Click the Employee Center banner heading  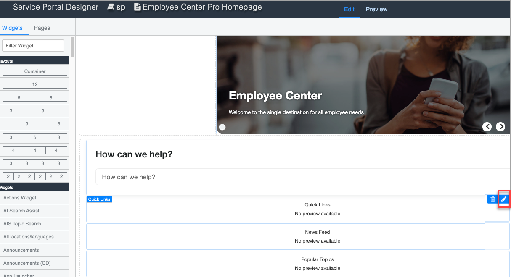pos(275,96)
